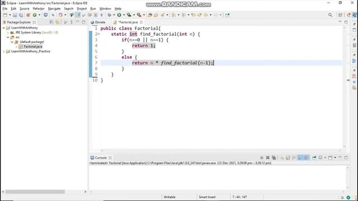Viewport: 358px width, 201px height.
Task: Toggle Mark Occurrences in toolbar
Action: [x=78, y=15]
